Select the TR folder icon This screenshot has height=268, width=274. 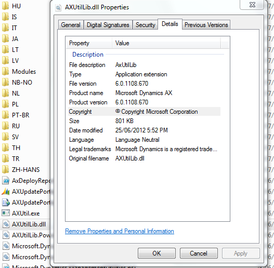[x=5, y=159]
